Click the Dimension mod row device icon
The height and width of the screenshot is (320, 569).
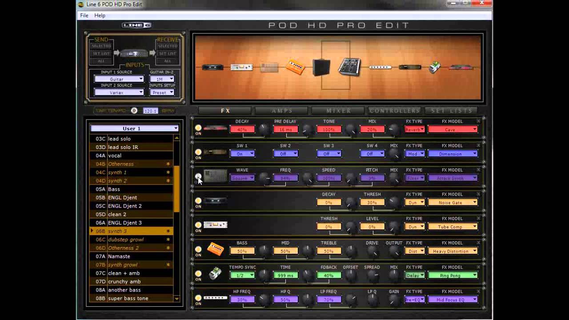tap(215, 152)
